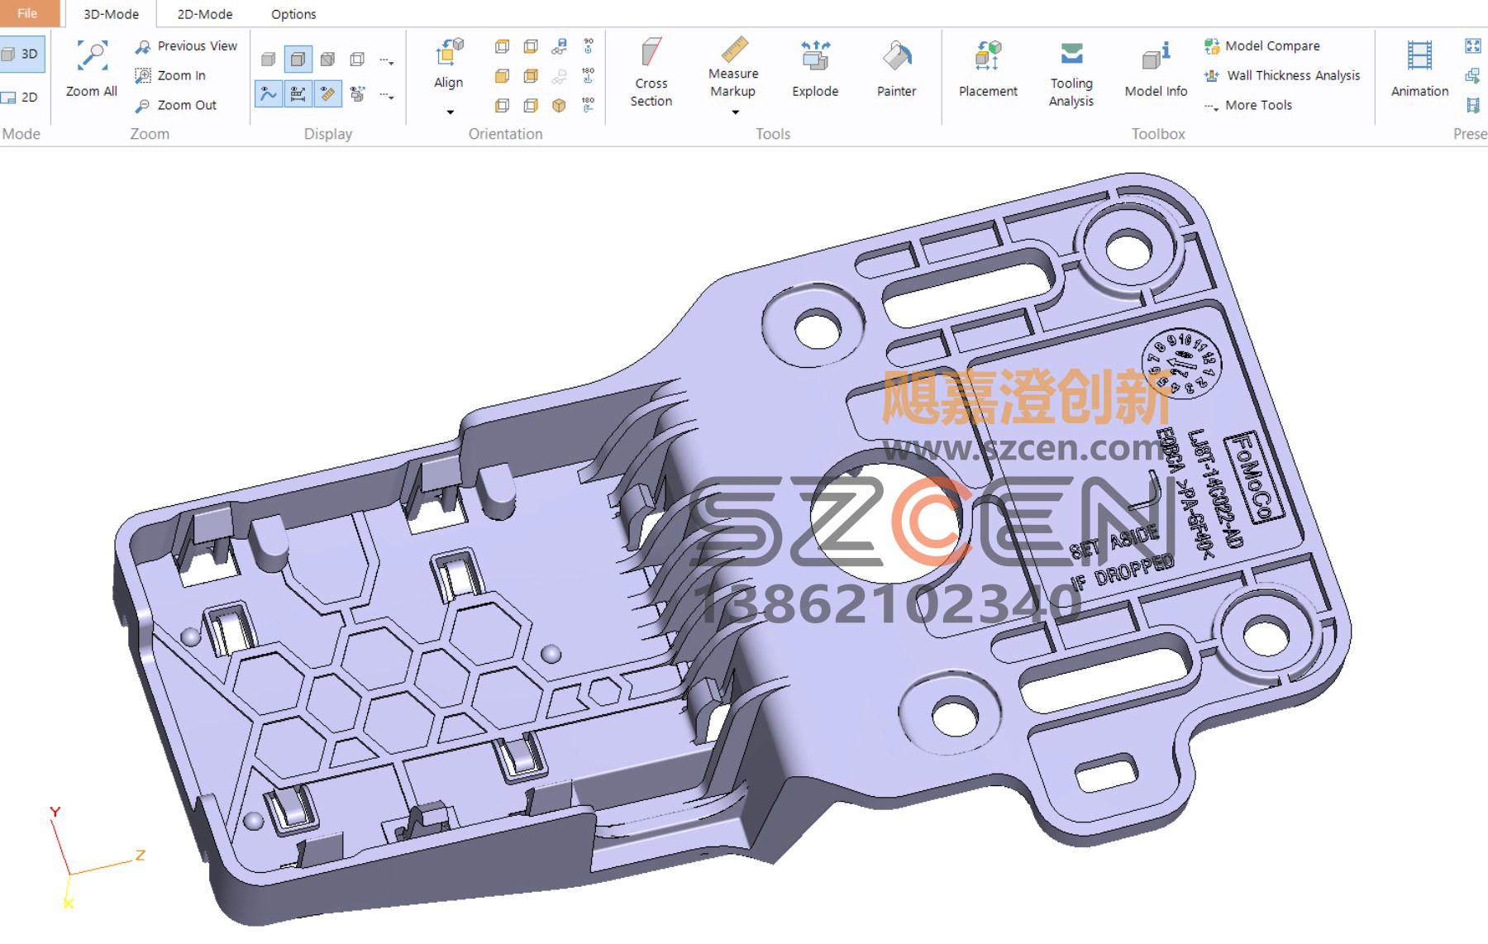
Task: Show the isometric view cube
Action: [559, 105]
